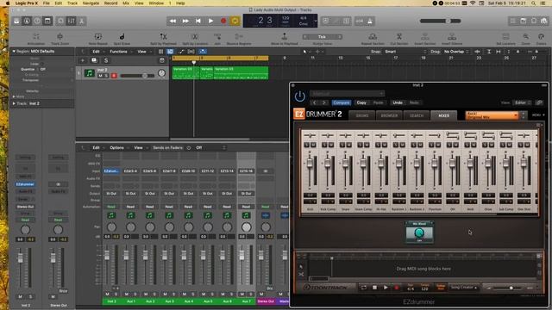Toggle the yellow Cycle mode button

[235, 21]
